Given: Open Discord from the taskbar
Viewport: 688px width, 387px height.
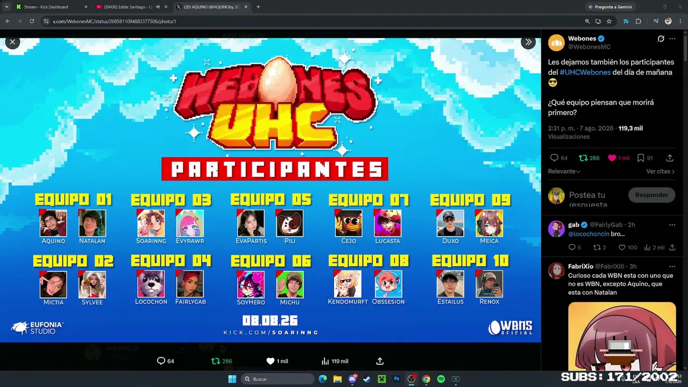Looking at the screenshot, I should click(x=353, y=379).
